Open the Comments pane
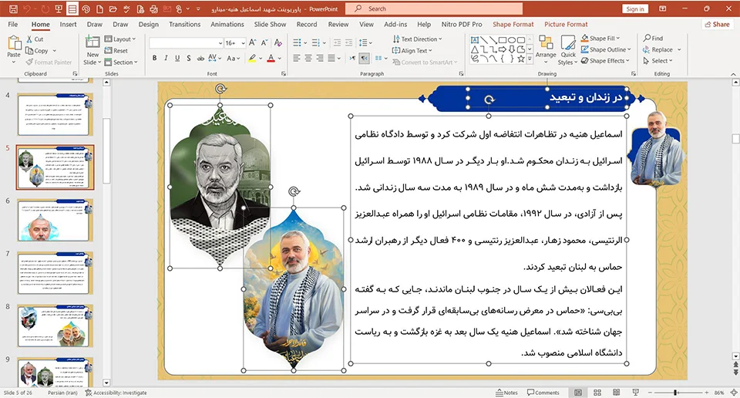Screen dimensions: 740x398 543,393
